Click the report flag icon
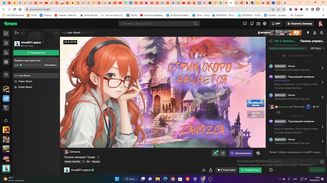 click(x=204, y=170)
